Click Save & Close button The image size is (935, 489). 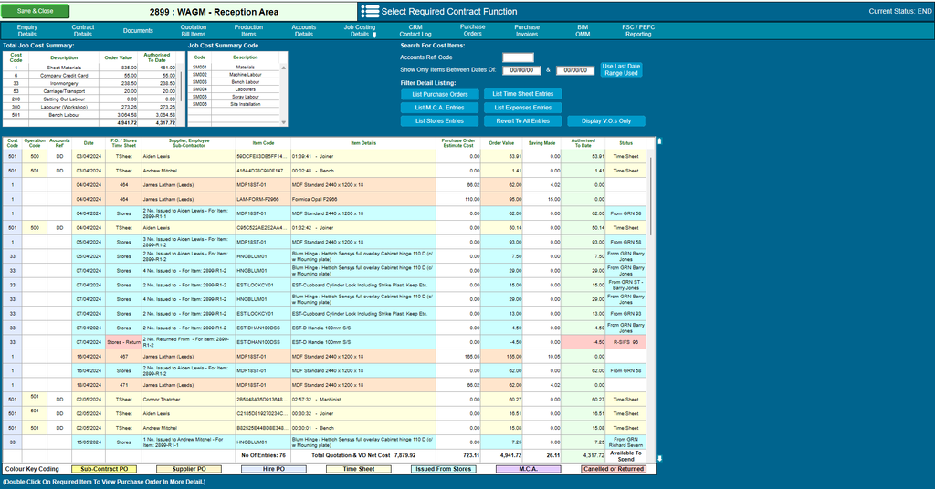[36, 11]
